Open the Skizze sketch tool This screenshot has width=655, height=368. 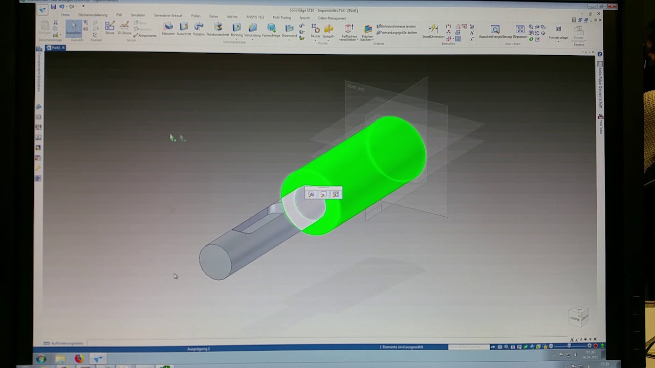pyautogui.click(x=110, y=28)
